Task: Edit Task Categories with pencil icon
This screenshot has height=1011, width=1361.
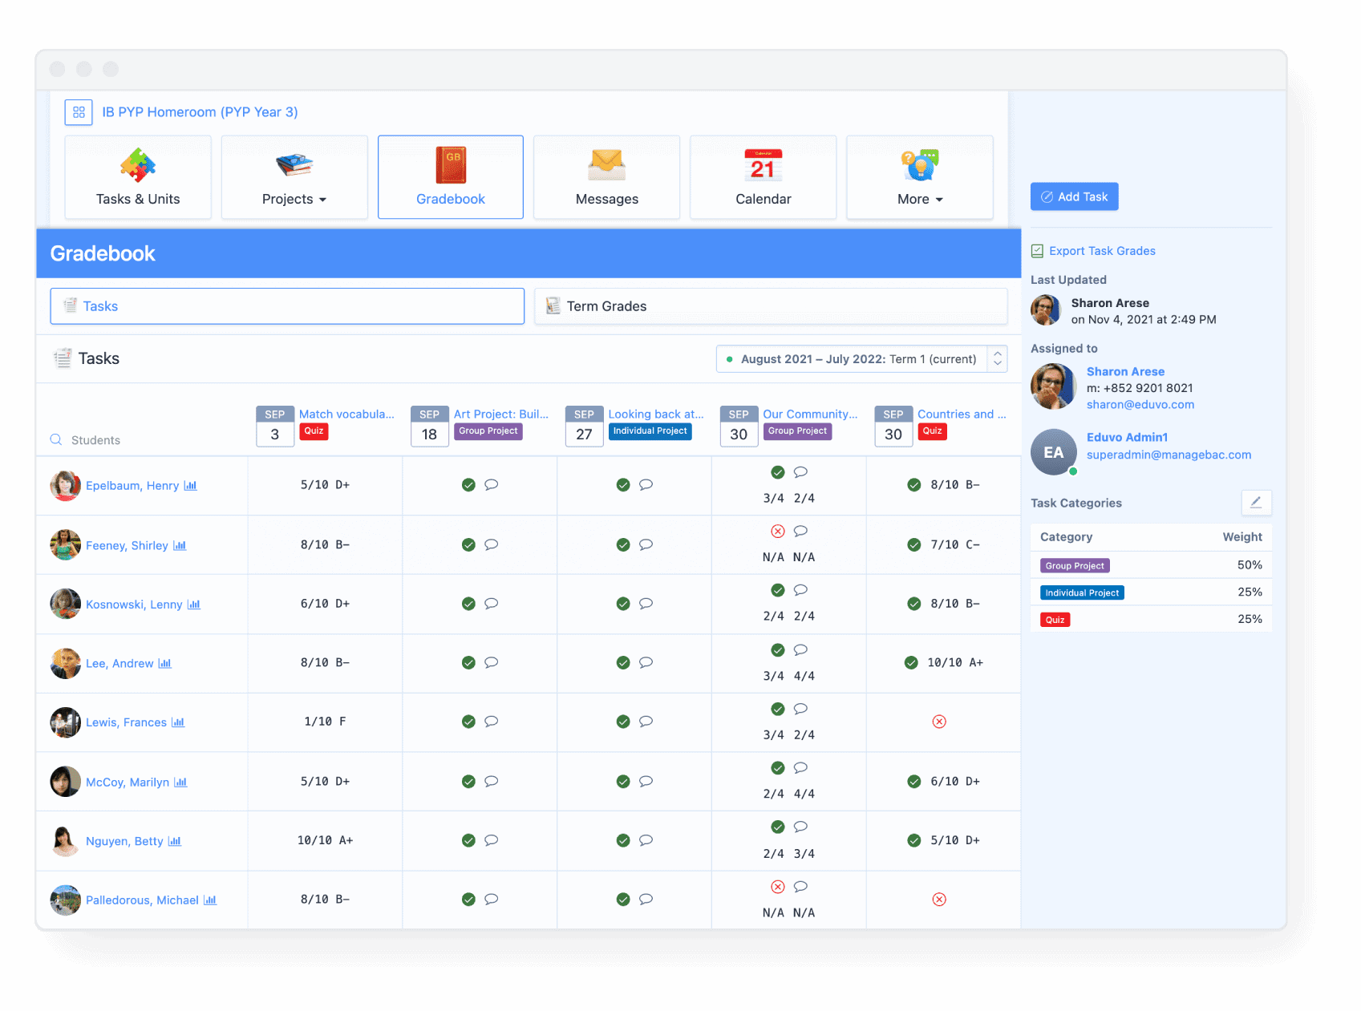Action: 1256,503
